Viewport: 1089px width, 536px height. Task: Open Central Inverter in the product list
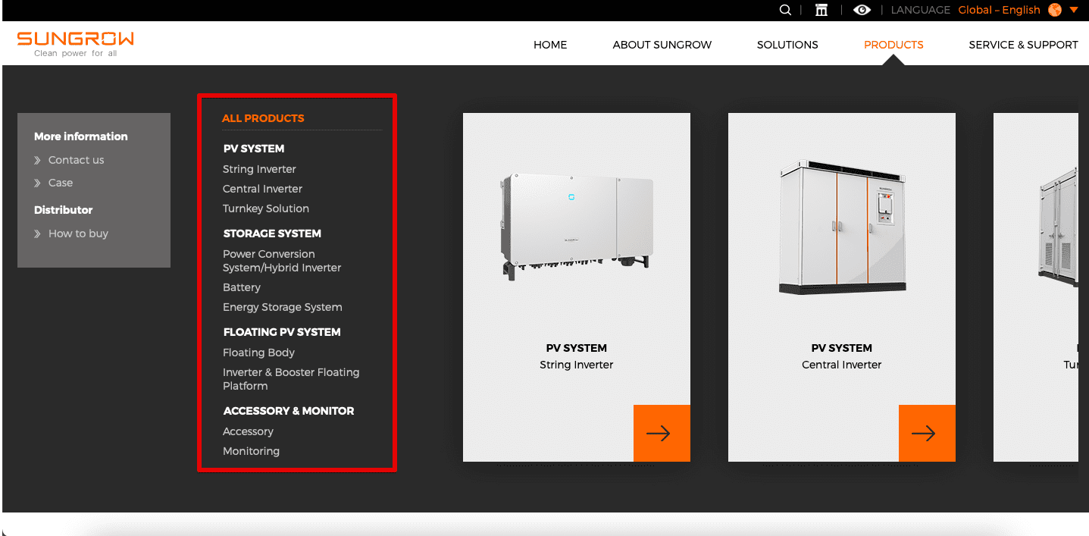(x=262, y=189)
